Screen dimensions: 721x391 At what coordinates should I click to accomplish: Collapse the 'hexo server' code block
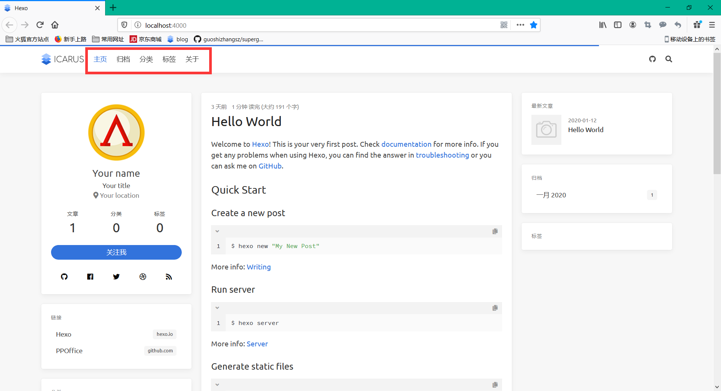coord(217,308)
